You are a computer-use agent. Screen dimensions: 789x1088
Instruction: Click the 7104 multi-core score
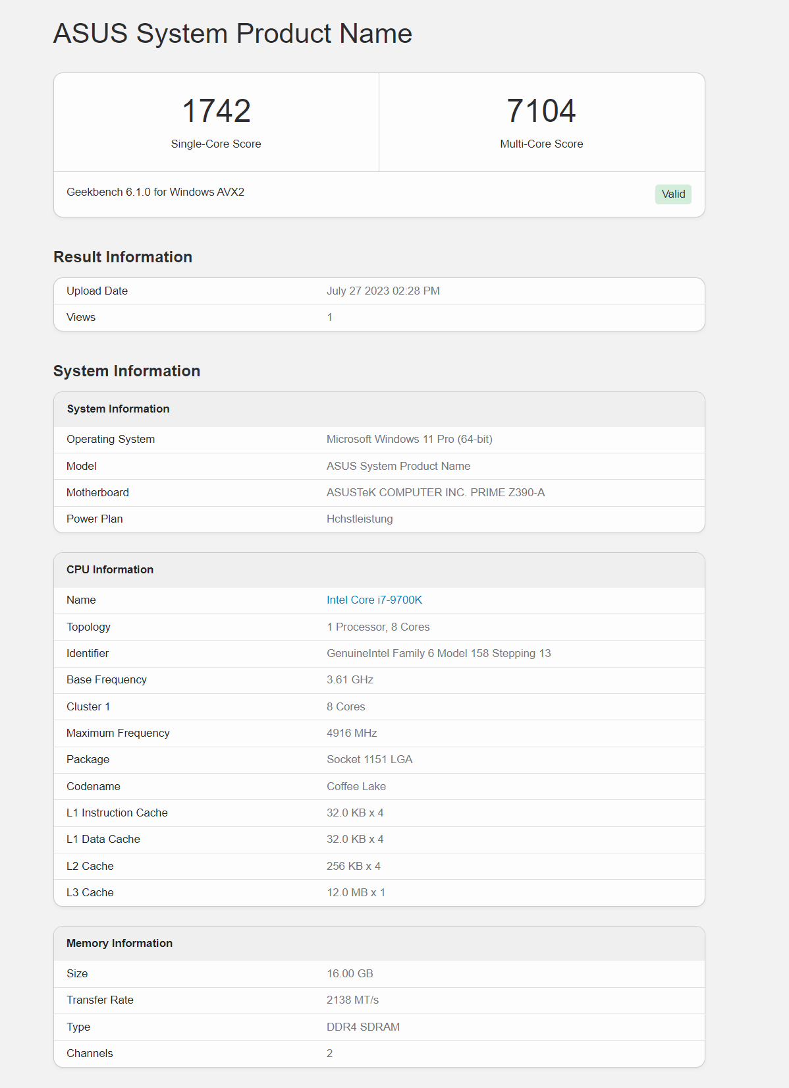(x=541, y=111)
